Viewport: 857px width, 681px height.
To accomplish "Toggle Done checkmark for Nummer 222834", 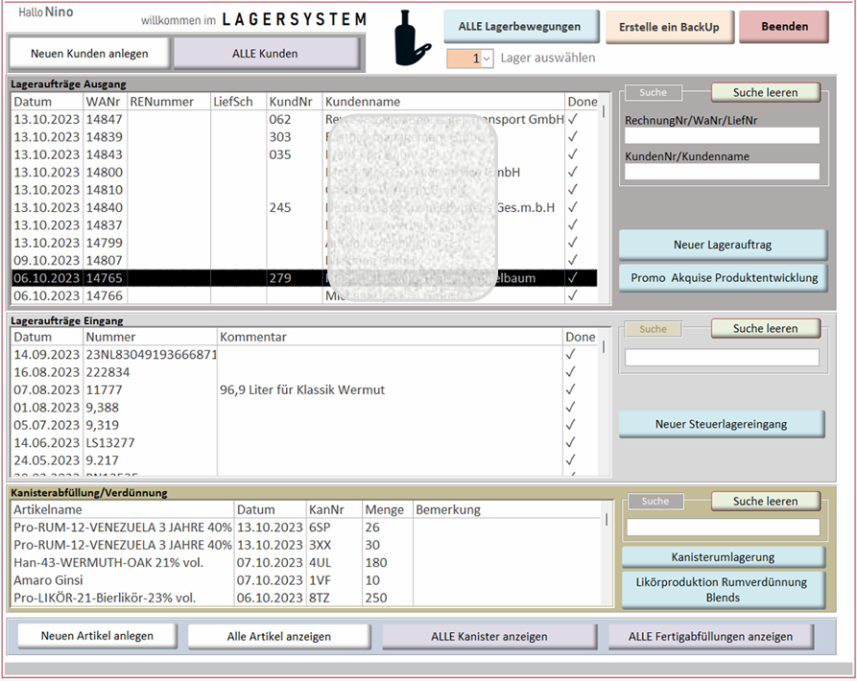I will tap(571, 372).
